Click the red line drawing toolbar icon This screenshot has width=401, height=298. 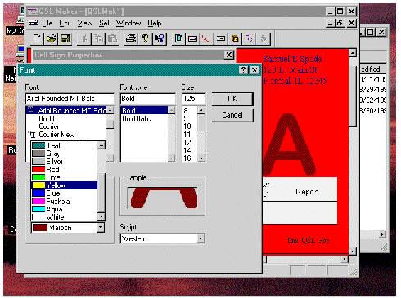[x=206, y=38]
